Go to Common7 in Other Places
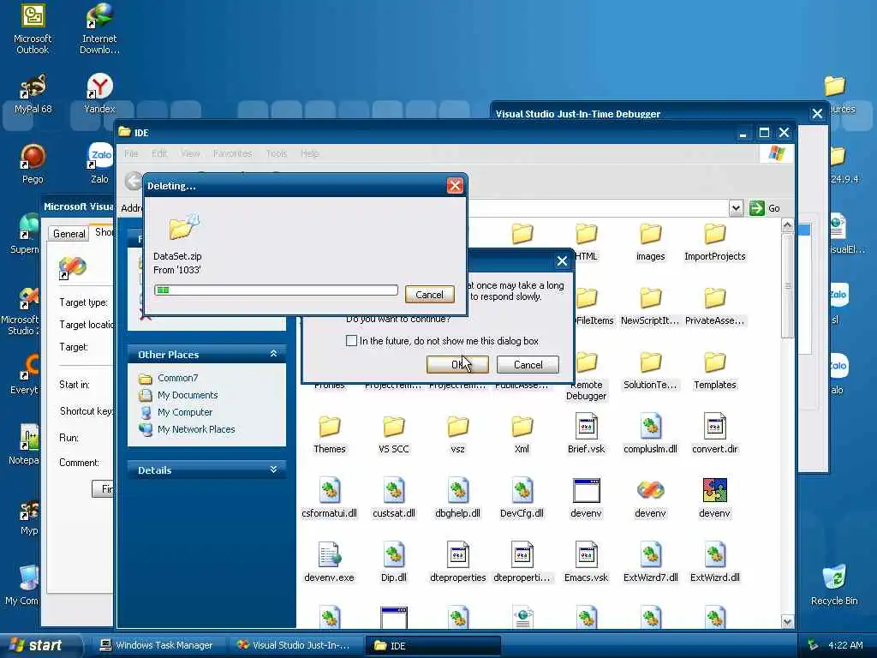877x658 pixels. click(178, 378)
